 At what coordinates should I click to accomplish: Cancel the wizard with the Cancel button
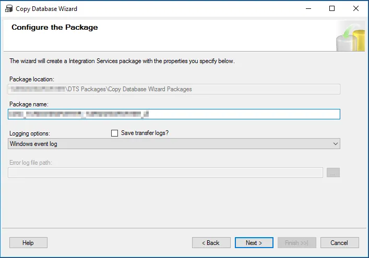coord(339,243)
